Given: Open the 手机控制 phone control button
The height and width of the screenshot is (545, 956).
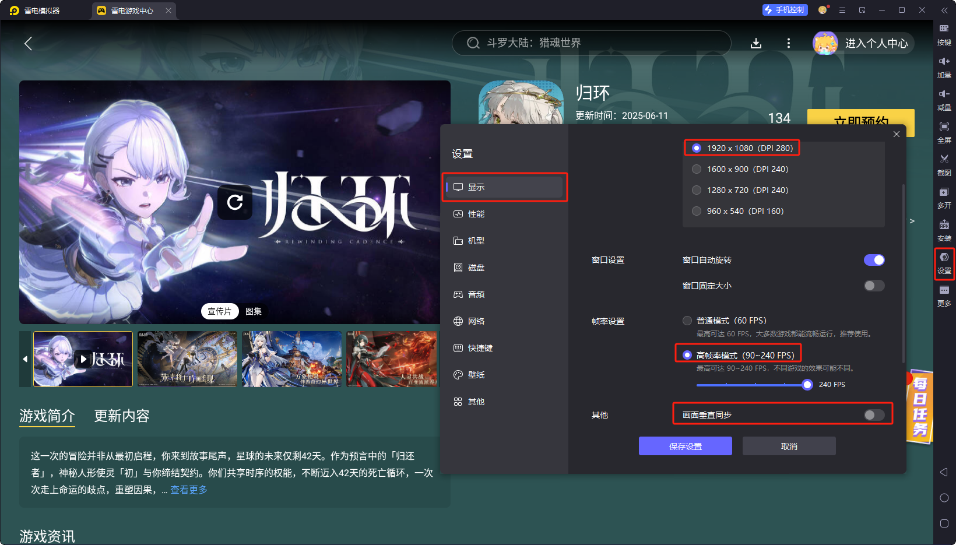Looking at the screenshot, I should pyautogui.click(x=785, y=10).
